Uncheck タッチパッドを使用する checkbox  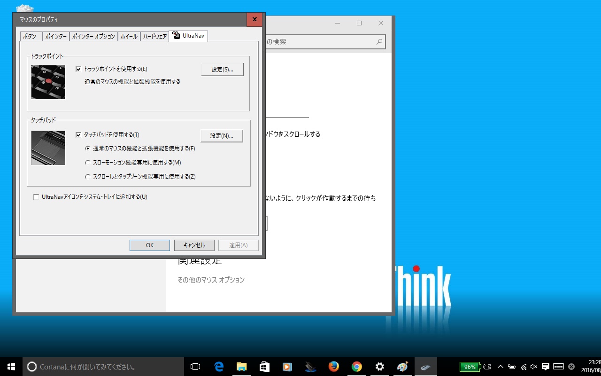click(x=79, y=134)
